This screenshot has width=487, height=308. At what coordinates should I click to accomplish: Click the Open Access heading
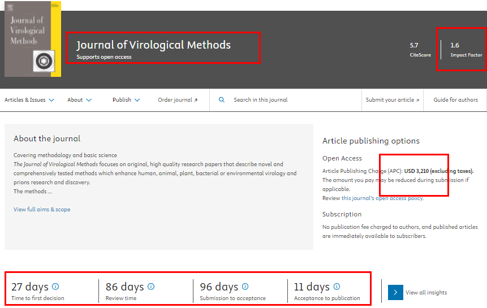342,158
